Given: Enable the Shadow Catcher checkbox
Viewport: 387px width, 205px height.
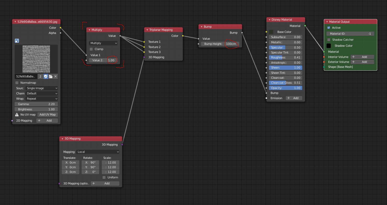Looking at the screenshot, I should pos(329,40).
